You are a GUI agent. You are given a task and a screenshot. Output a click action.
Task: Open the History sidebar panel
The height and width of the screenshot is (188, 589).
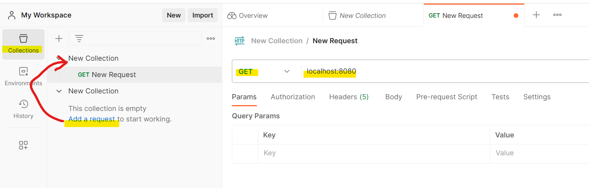pos(23,109)
